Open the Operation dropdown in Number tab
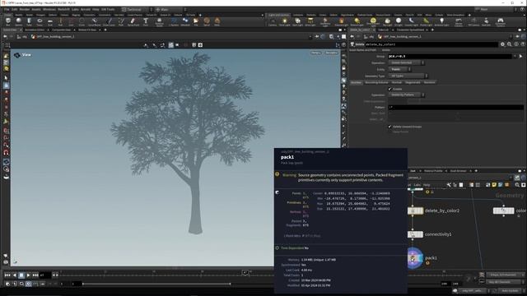This screenshot has height=296, width=527. (406, 95)
